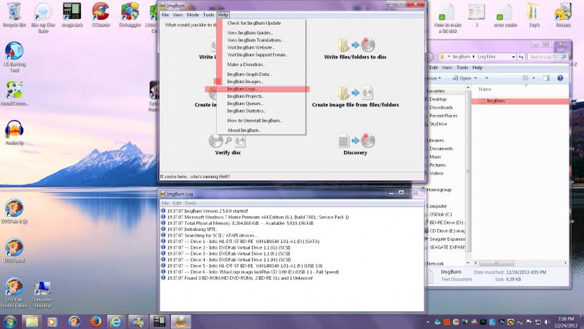Click the » more commands chevron in Explorer
Image resolution: width=584 pixels, height=329 pixels.
pyautogui.click(x=487, y=78)
